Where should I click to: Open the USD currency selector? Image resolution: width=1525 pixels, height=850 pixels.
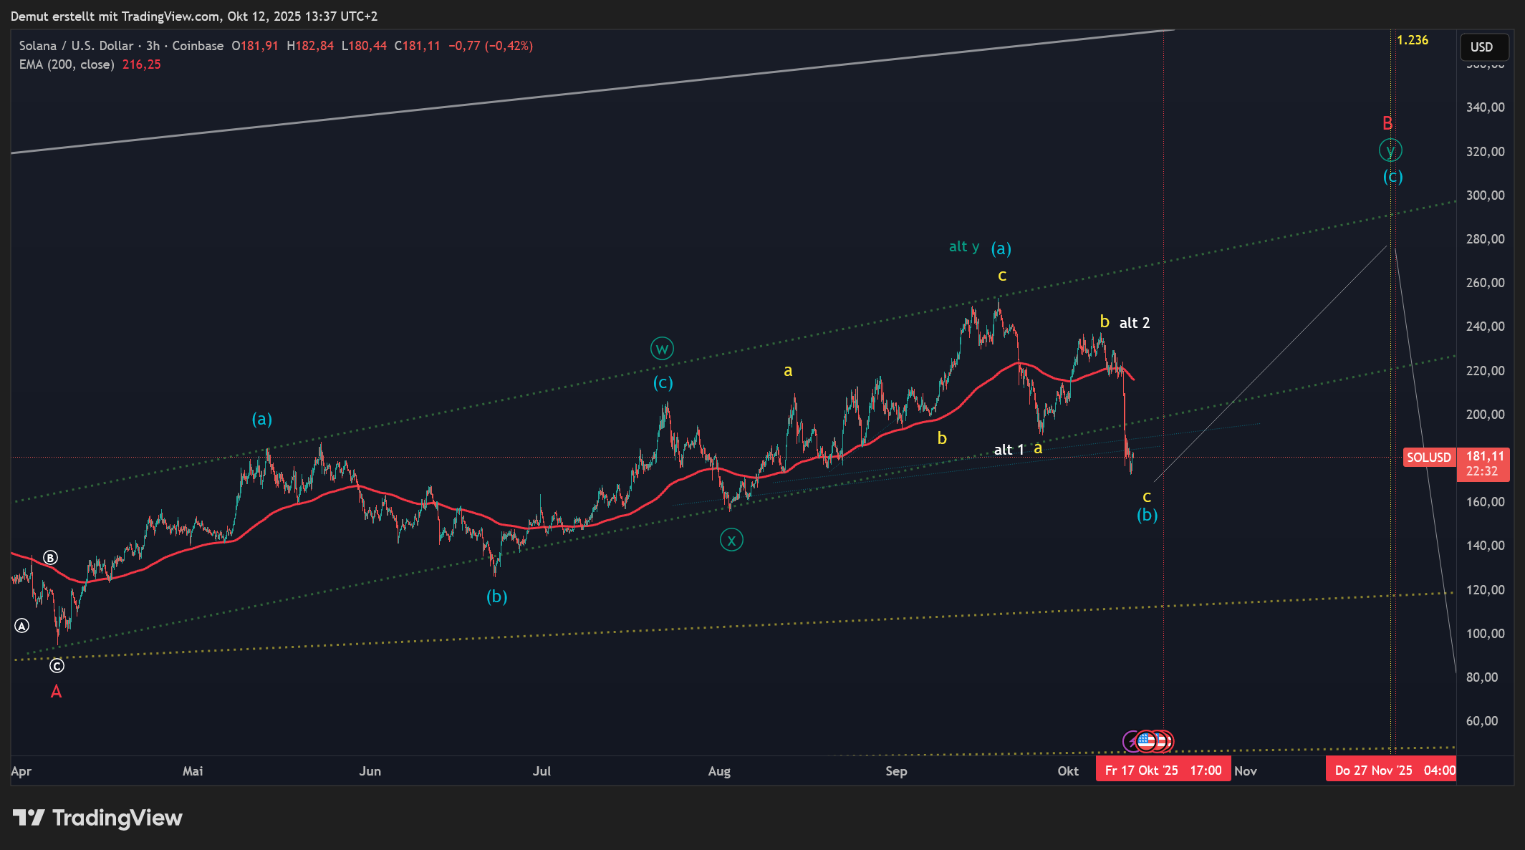tap(1483, 47)
